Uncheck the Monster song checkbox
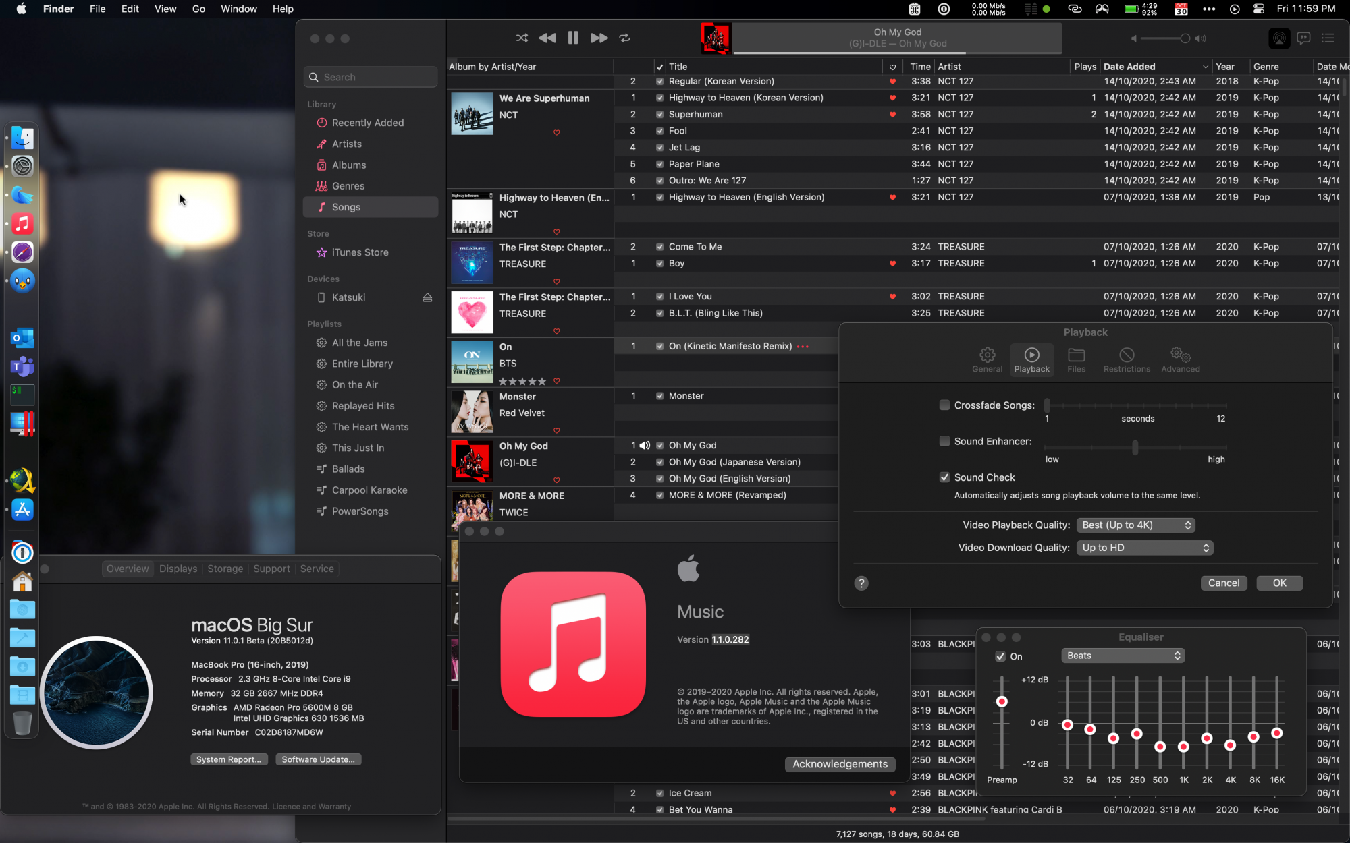 (x=659, y=396)
